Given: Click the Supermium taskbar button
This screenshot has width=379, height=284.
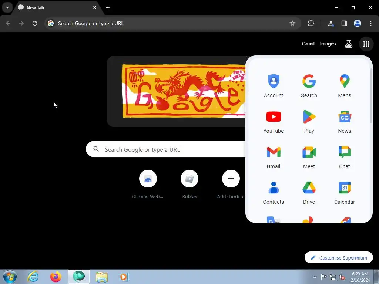Looking at the screenshot, I should pos(79,277).
